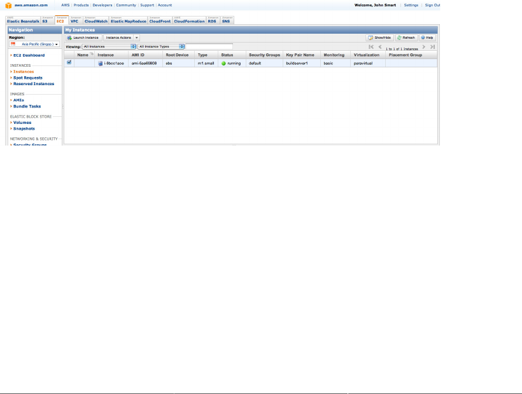The image size is (522, 394).
Task: Click the green running status indicator
Action: tap(223, 64)
